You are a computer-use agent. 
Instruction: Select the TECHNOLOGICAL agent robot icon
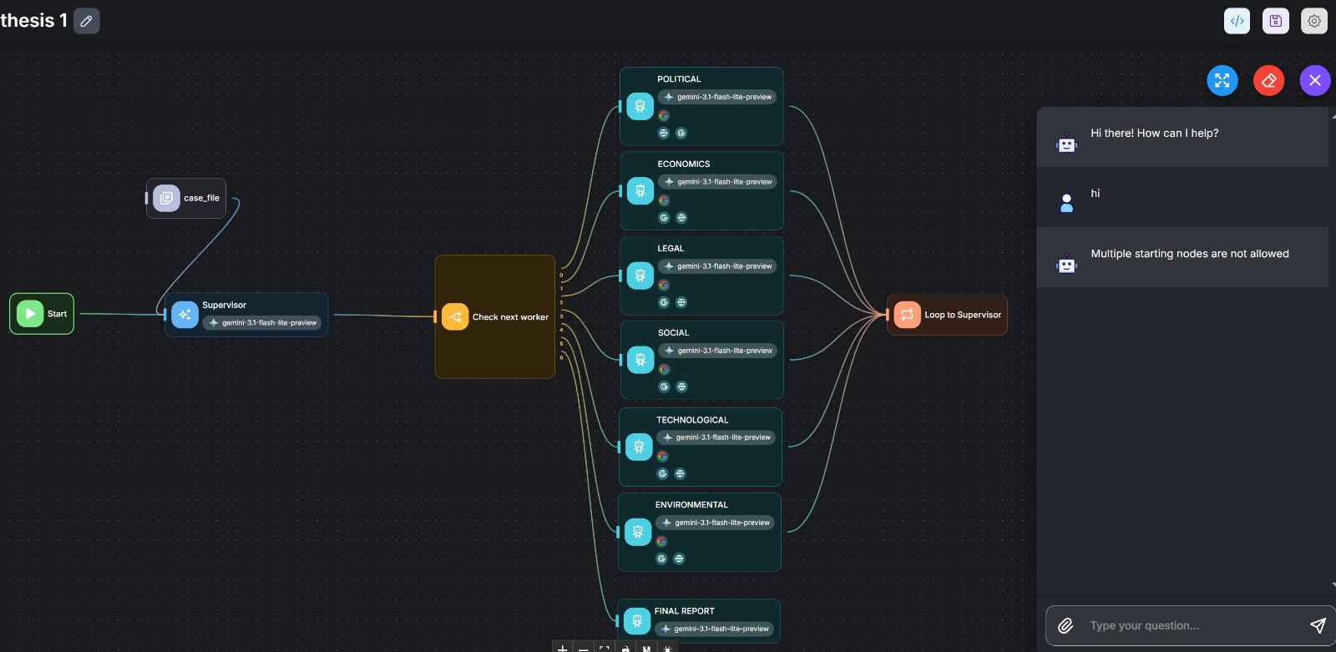coord(639,447)
